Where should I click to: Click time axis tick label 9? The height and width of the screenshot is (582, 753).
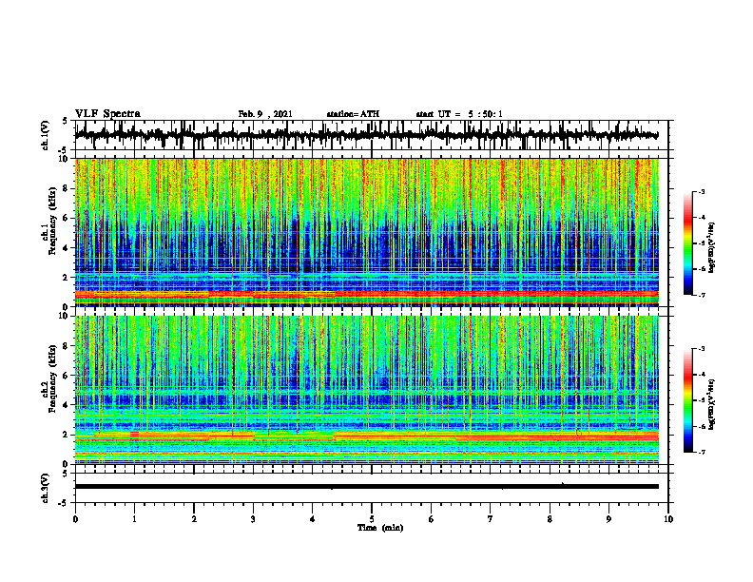coord(608,519)
